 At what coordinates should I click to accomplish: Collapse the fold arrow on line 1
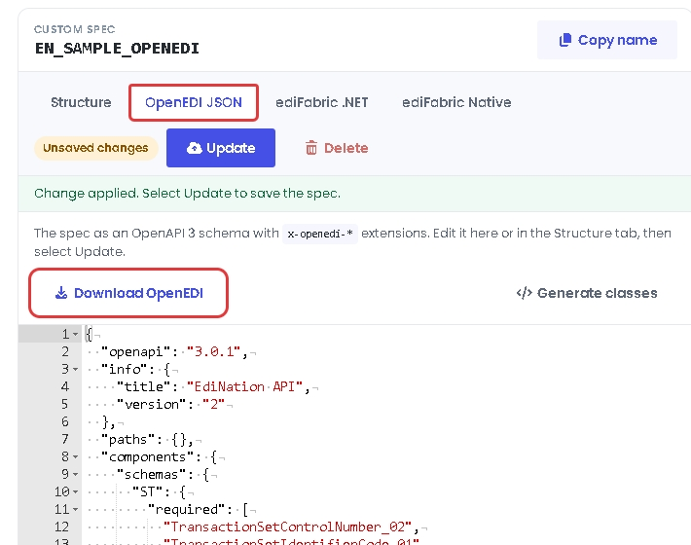click(x=75, y=335)
